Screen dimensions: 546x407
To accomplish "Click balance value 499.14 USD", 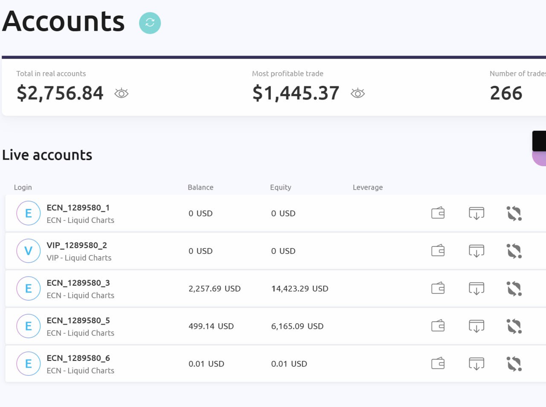I will coord(211,326).
